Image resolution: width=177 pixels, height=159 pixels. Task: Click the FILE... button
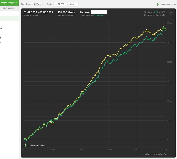pos(73,4)
